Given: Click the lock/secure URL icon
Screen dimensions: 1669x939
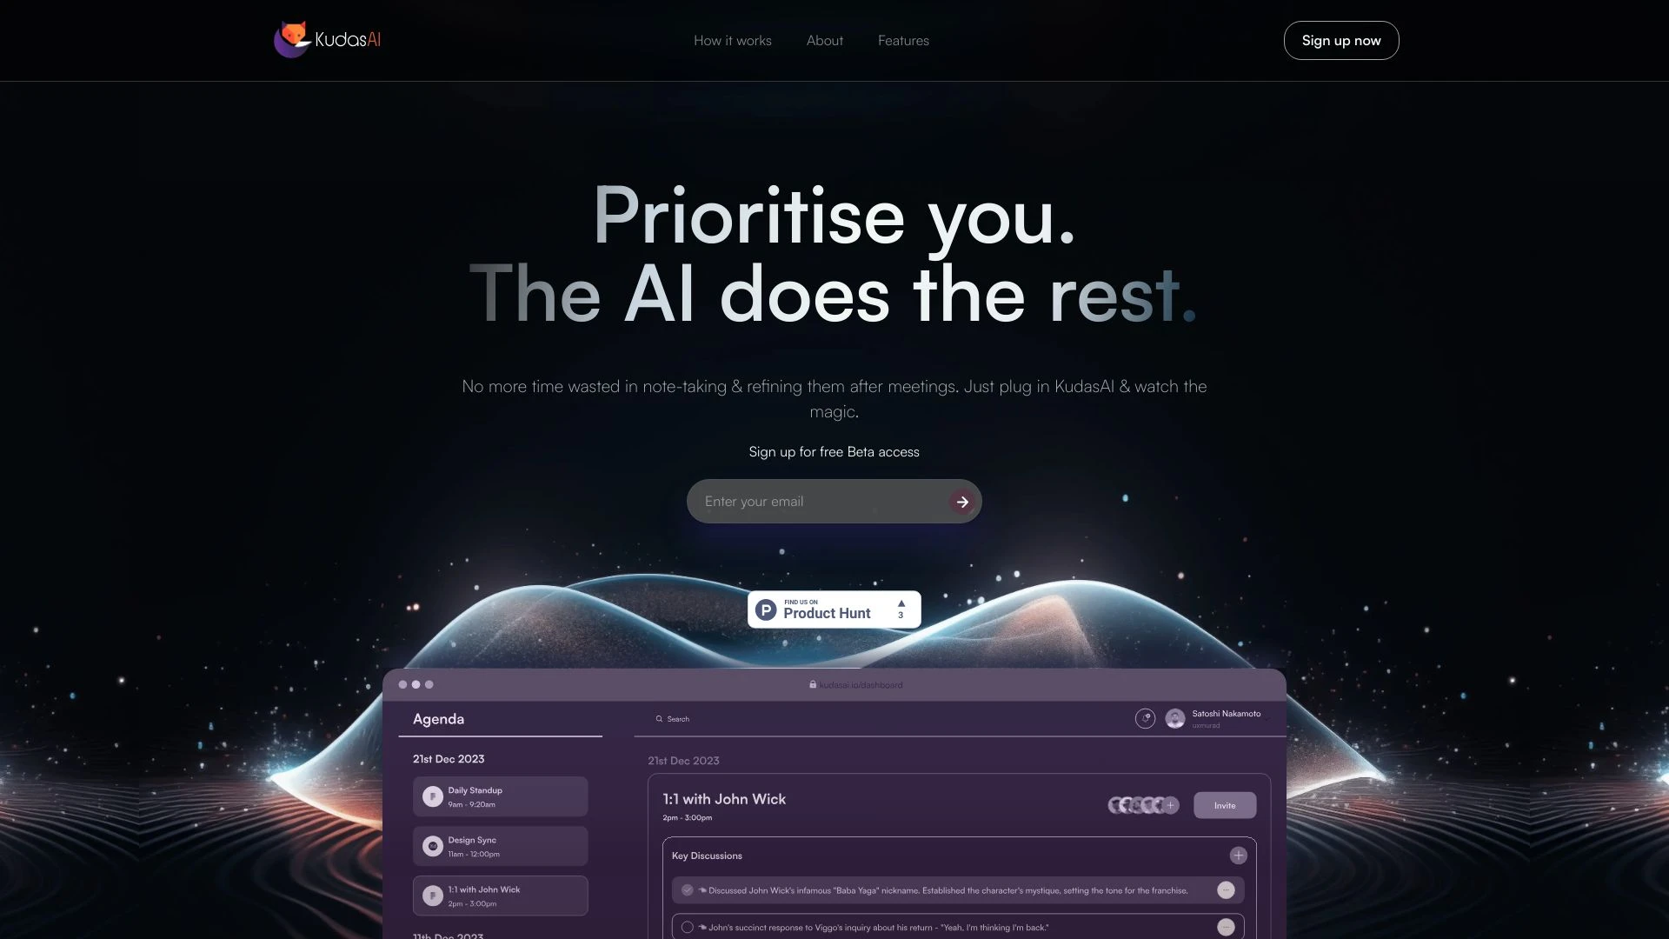Looking at the screenshot, I should click(812, 684).
